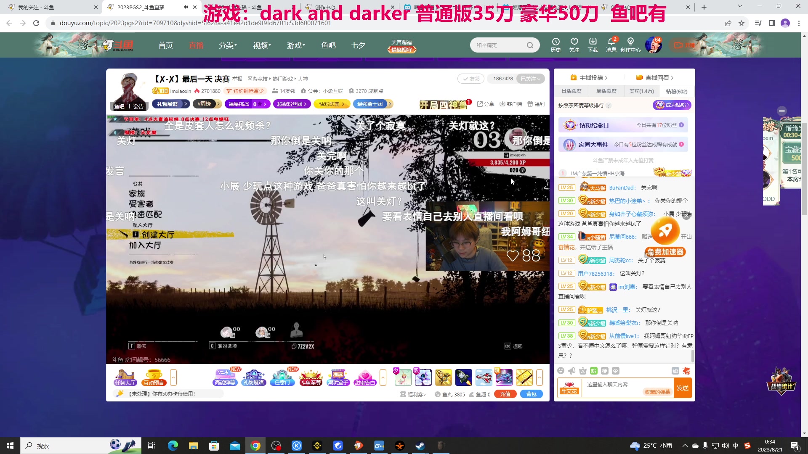Open 背包 backpack button
This screenshot has height=454, width=808.
pos(532,394)
